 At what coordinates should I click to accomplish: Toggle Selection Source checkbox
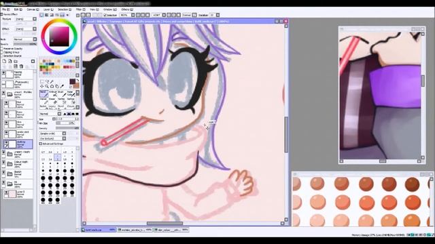(2, 56)
